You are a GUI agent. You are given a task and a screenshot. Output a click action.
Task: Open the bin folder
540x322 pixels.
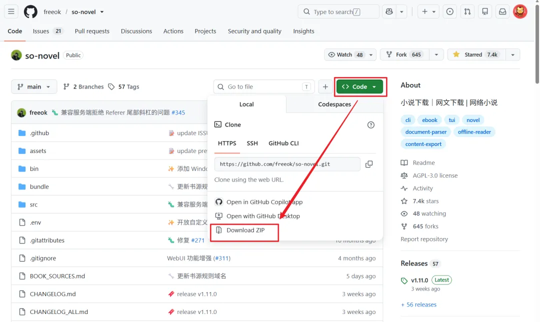tap(34, 168)
